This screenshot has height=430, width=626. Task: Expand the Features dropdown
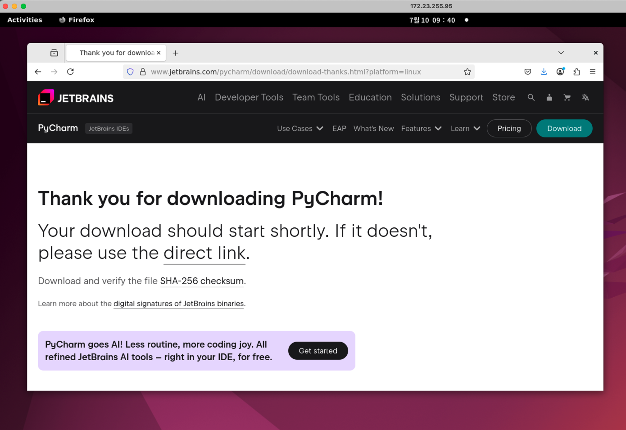pyautogui.click(x=422, y=129)
